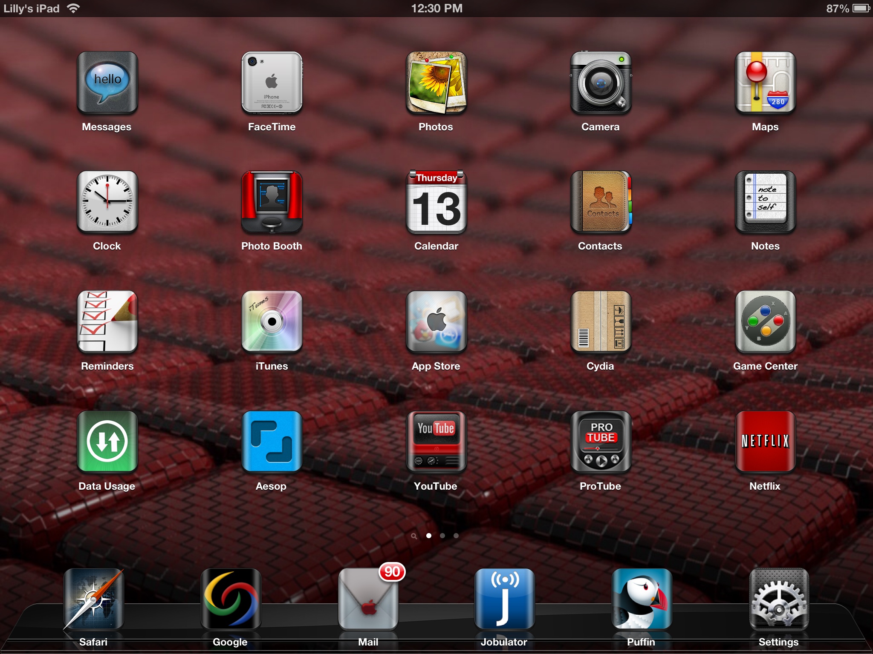Open Game Center

(765, 321)
